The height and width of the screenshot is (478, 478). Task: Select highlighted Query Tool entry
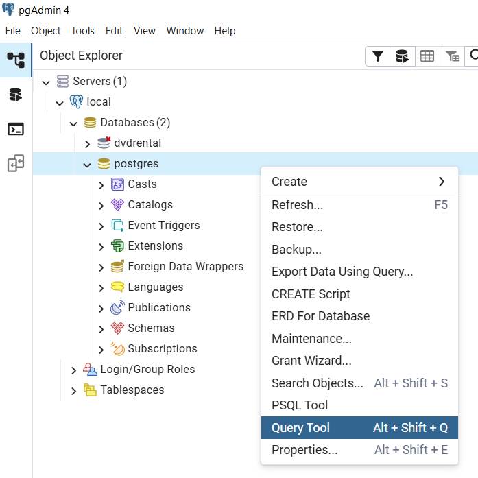coord(359,428)
